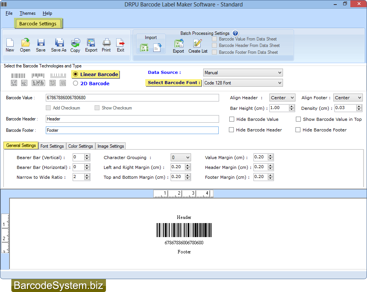Choose the Save As icon

[x=59, y=42]
